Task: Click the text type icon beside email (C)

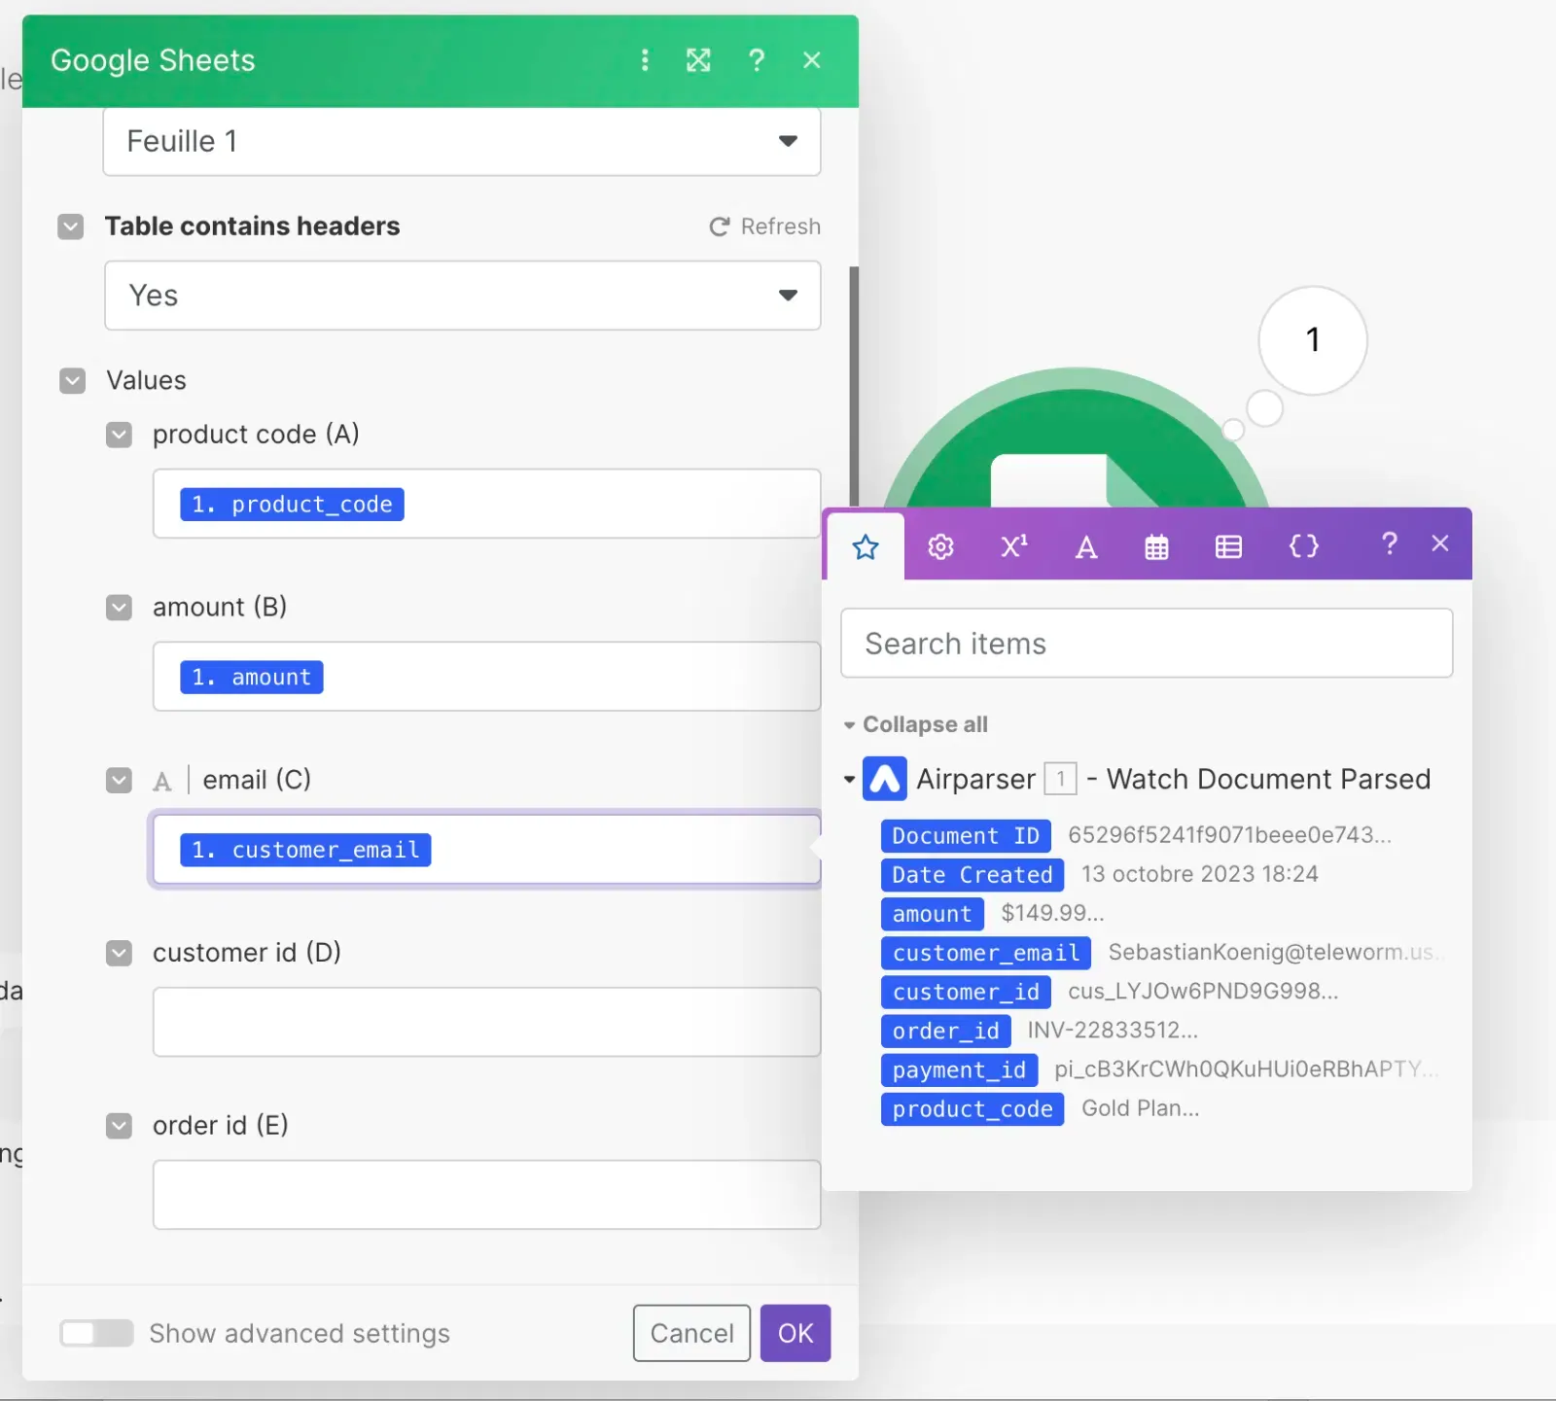Action: (x=162, y=781)
